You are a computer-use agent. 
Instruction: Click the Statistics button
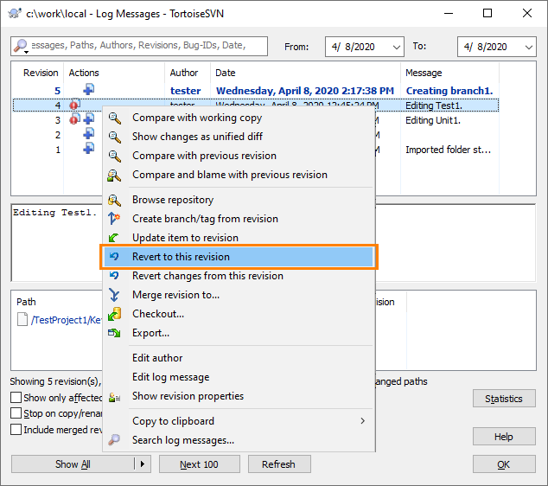[x=503, y=399]
